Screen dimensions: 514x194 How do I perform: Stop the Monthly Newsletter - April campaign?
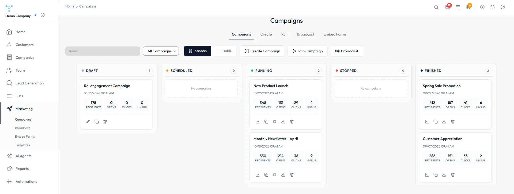click(275, 175)
